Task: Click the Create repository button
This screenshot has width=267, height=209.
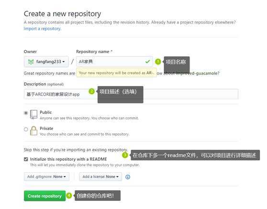Action: click(44, 196)
